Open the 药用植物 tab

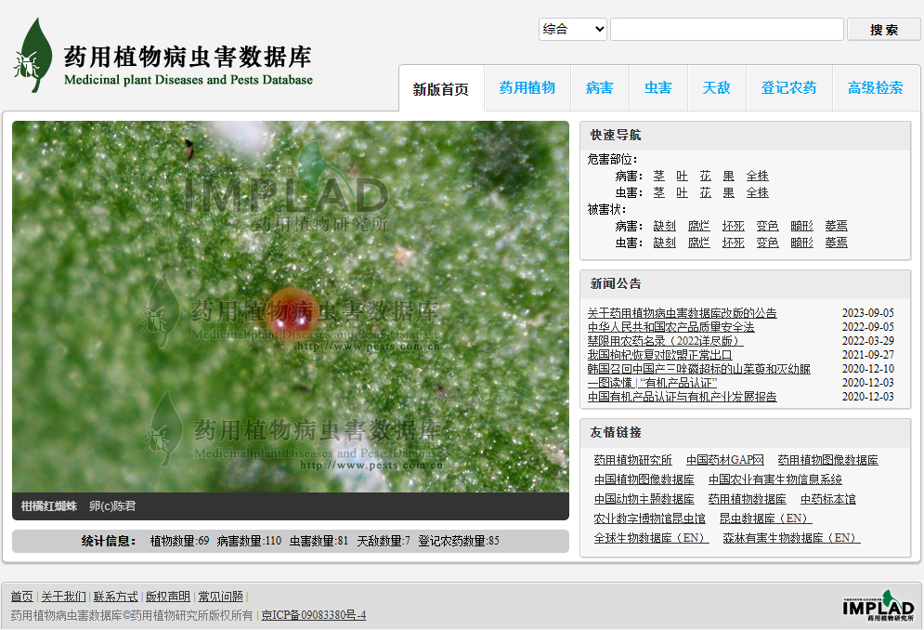[527, 88]
